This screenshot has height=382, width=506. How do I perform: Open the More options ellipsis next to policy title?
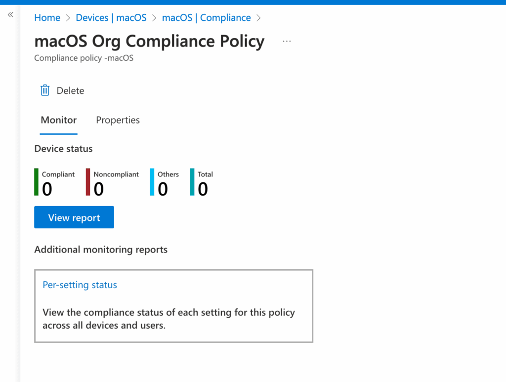(x=287, y=41)
